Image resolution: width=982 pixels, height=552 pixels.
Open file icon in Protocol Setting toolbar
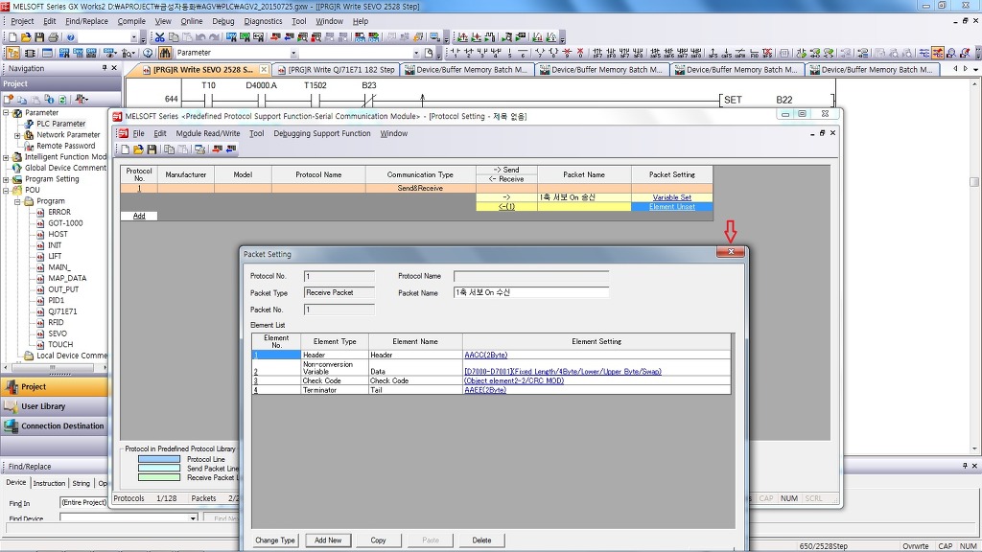pos(138,149)
